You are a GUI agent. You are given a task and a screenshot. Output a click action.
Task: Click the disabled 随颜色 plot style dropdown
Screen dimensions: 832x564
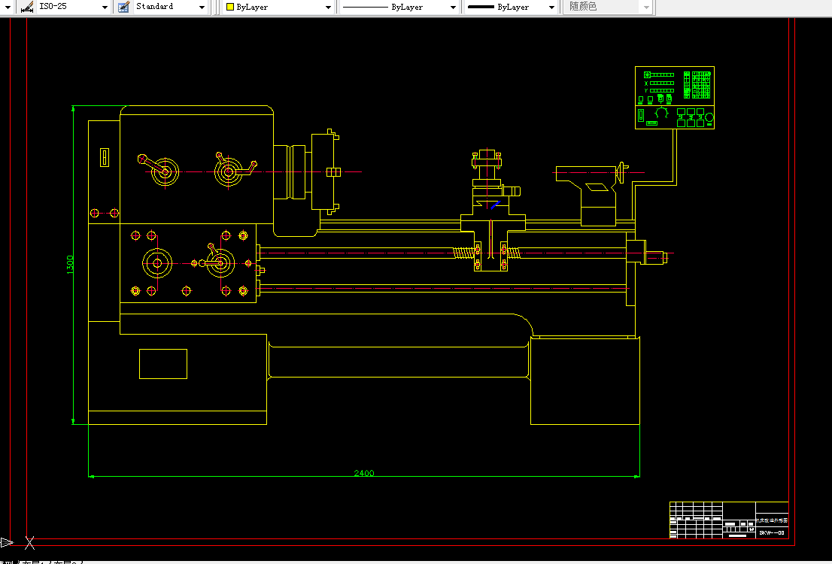tap(609, 7)
